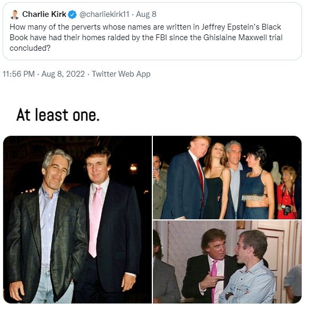
Task: Click the word "FBI" in the quoted tweet
Action: point(161,38)
